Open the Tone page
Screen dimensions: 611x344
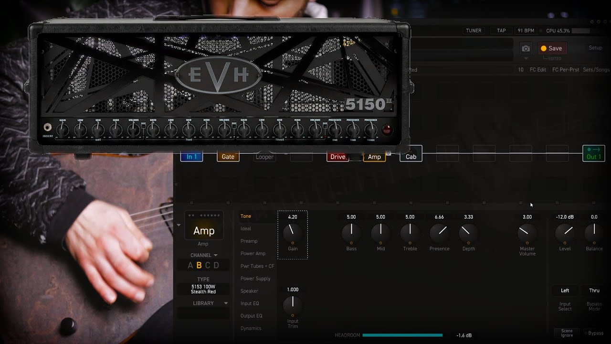(x=246, y=216)
